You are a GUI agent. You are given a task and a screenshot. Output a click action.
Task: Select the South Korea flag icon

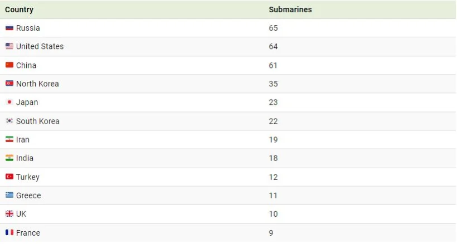click(x=9, y=121)
